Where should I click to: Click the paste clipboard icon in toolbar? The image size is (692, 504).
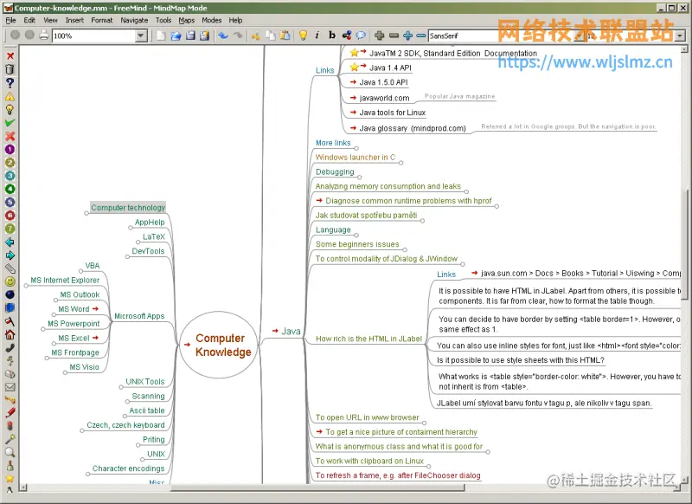click(x=285, y=36)
